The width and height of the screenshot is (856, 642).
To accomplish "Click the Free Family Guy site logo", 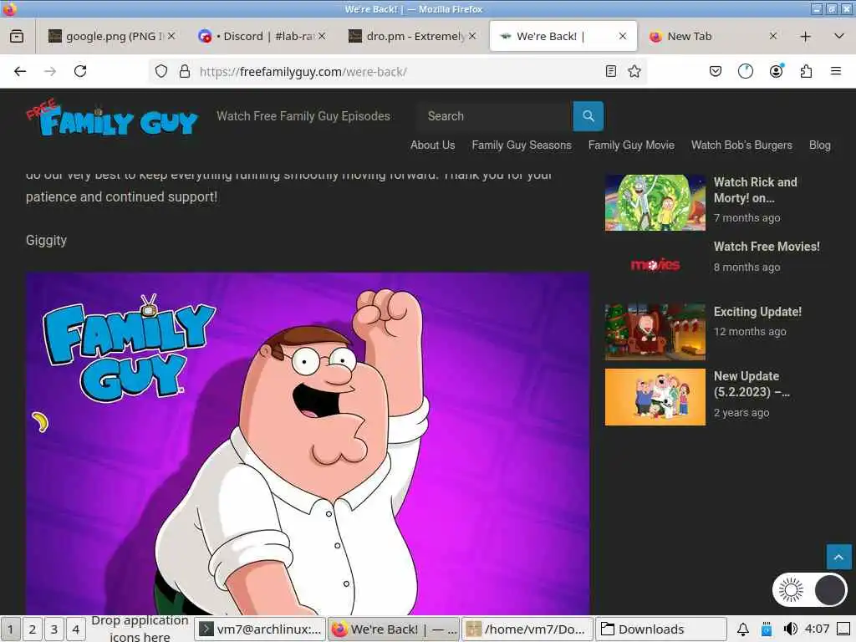I will pos(112,119).
